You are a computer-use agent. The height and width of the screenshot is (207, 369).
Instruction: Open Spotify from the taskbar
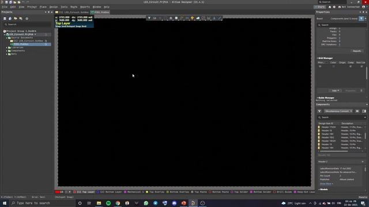pos(108,203)
